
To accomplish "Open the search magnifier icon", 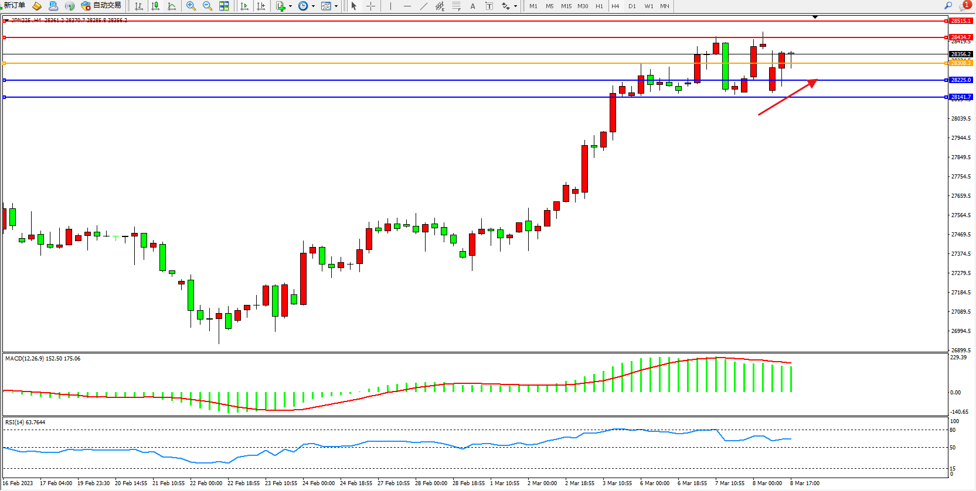I will 948,5.
